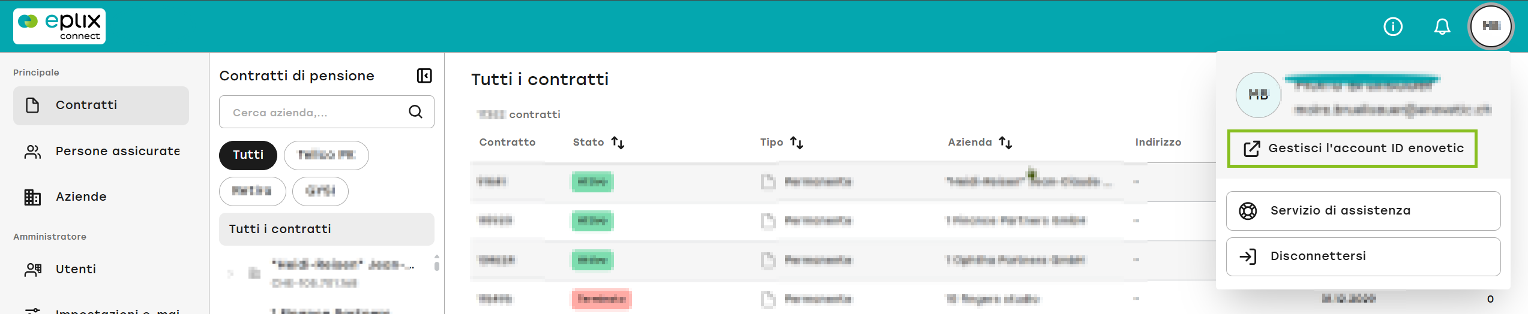Image resolution: width=1528 pixels, height=314 pixels.
Task: Sort the Stato column
Action: [x=618, y=143]
